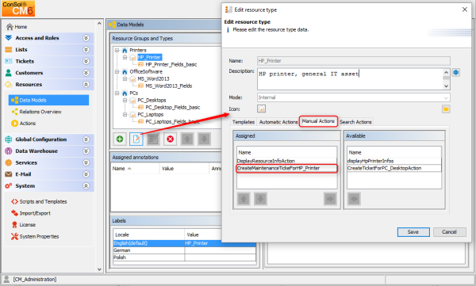Click the red delete resource type button
Screen dimensions: 476x286
click(x=171, y=139)
